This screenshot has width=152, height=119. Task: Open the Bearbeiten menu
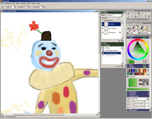pyautogui.click(x=8, y=3)
